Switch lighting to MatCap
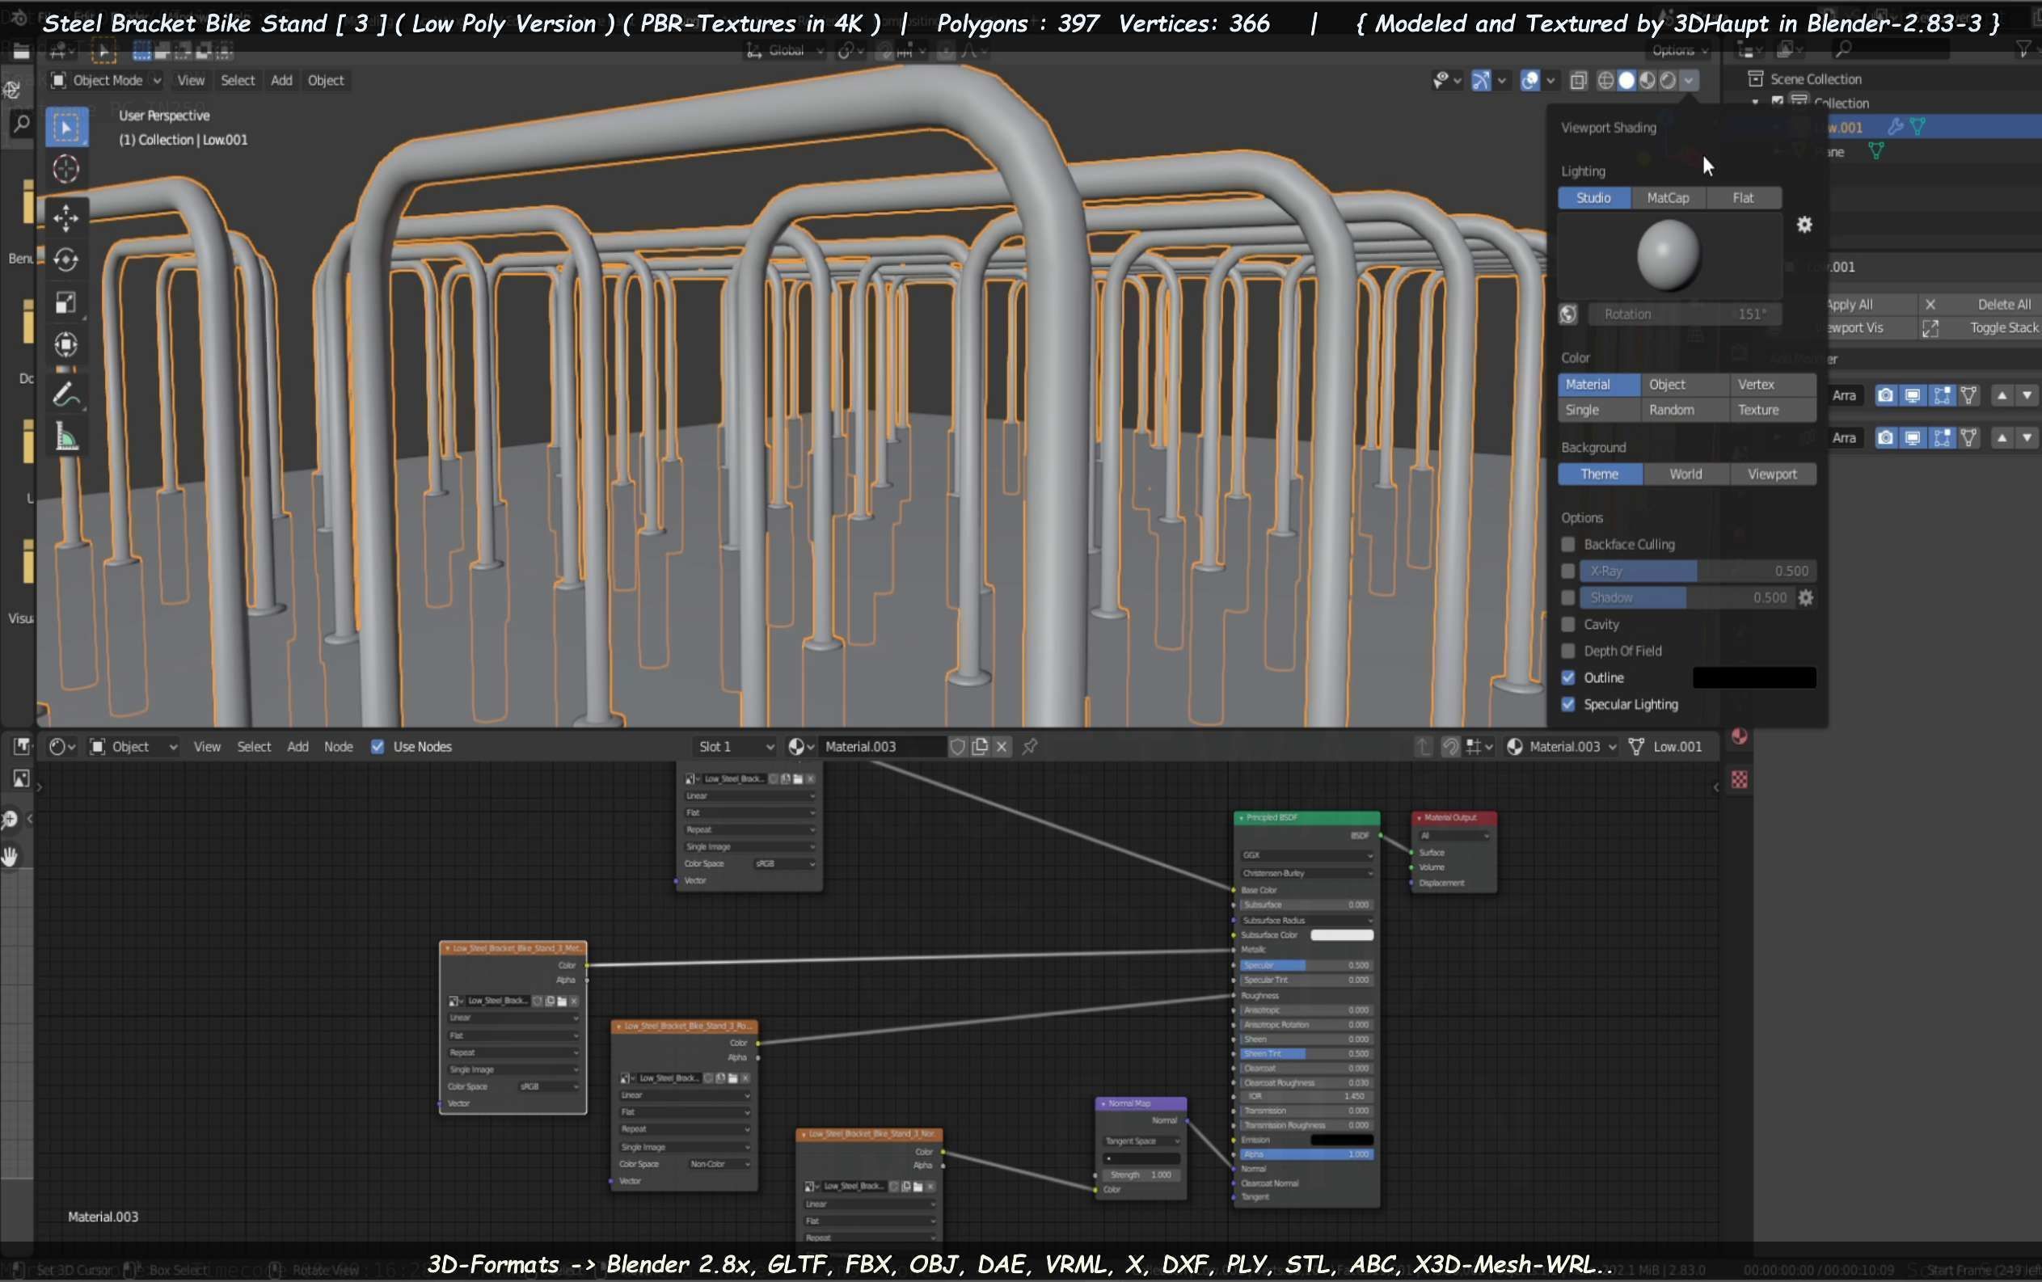This screenshot has width=2042, height=1282. point(1667,197)
